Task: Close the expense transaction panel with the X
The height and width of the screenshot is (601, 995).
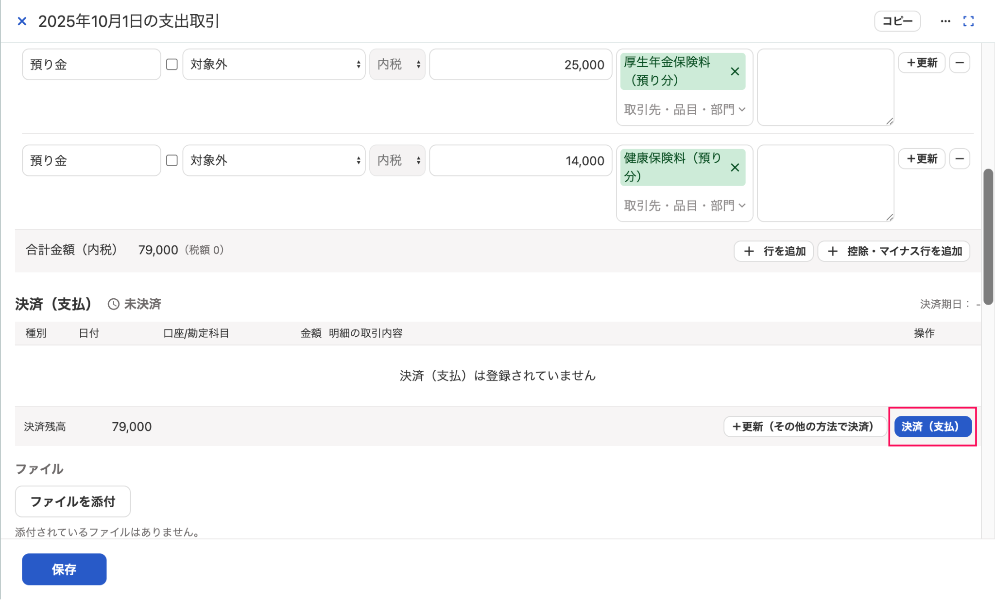Action: 22,21
